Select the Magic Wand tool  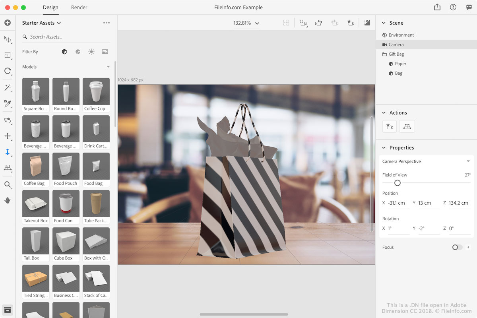(7, 87)
